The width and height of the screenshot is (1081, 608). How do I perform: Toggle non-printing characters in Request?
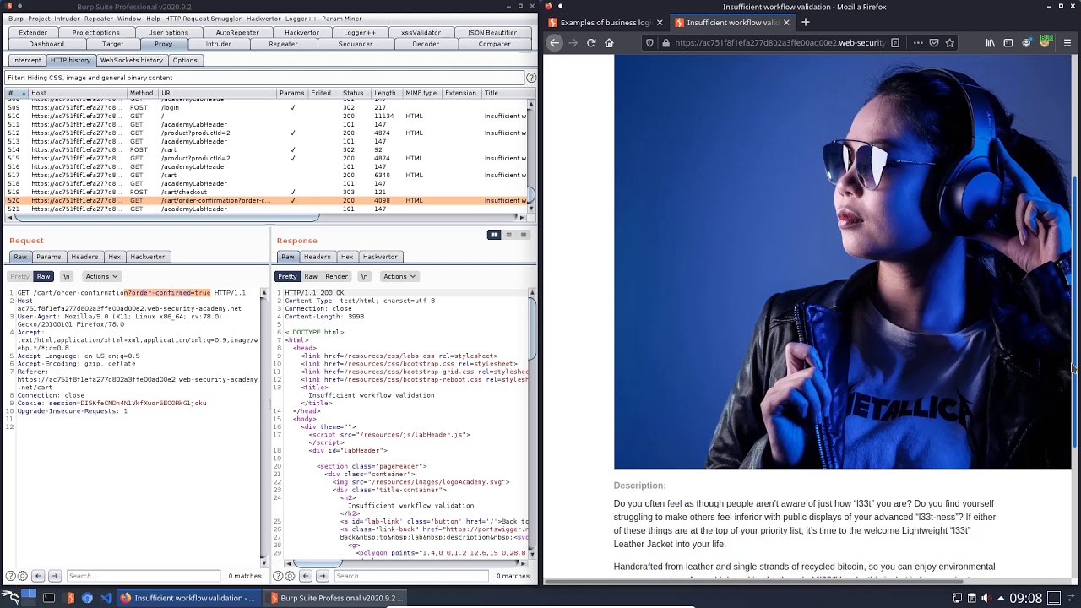click(66, 276)
